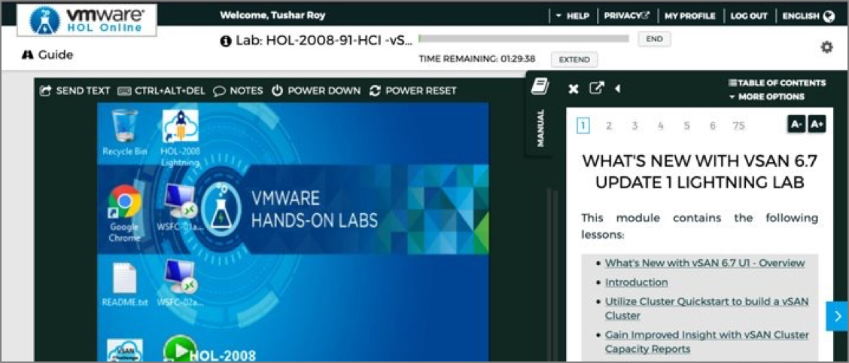The height and width of the screenshot is (363, 849).
Task: Decrease manual font size with A-
Action: [x=796, y=124]
